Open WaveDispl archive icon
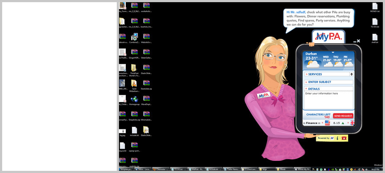The height and width of the screenshot is (173, 385). tap(146, 100)
